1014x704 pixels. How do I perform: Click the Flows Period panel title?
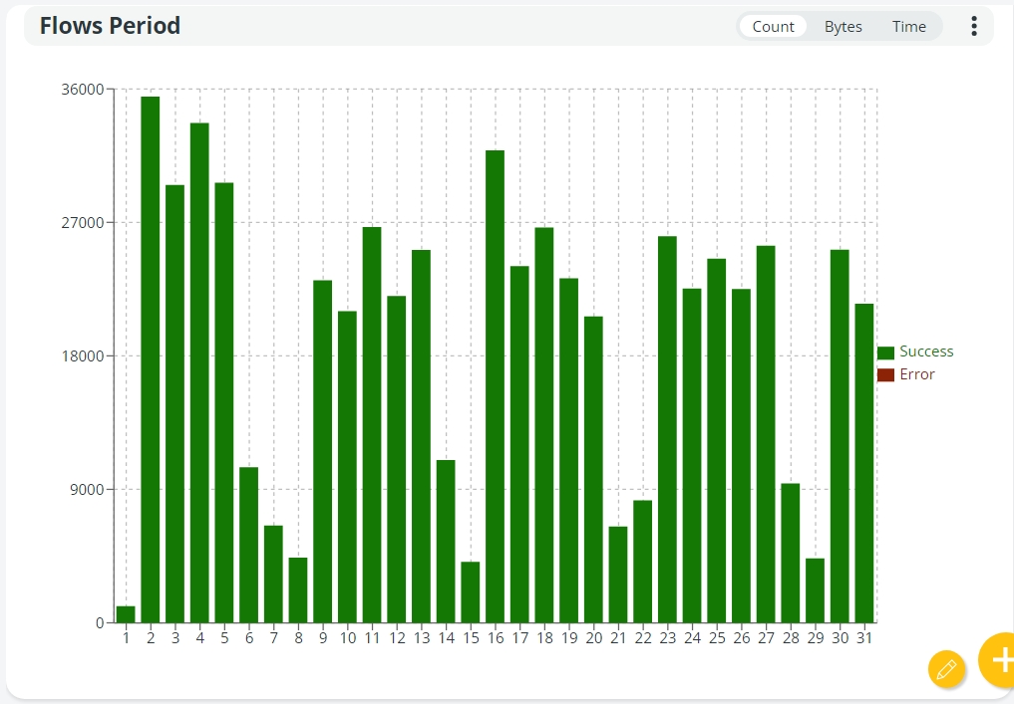coord(110,26)
